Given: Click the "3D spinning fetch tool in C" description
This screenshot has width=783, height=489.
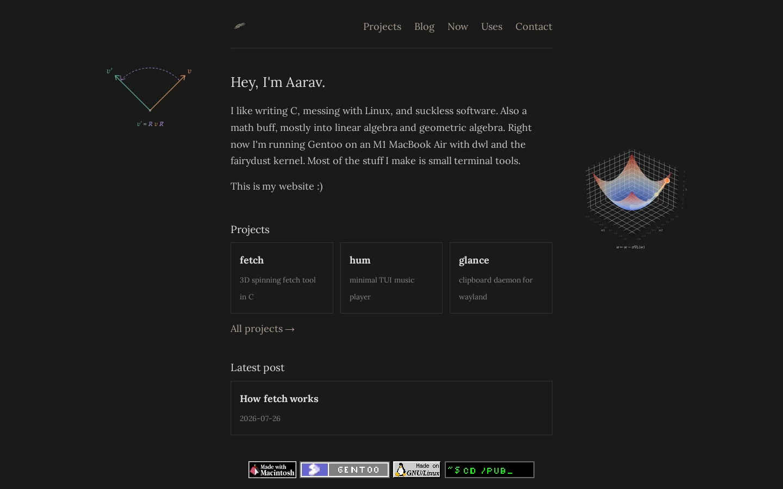Looking at the screenshot, I should click(278, 289).
